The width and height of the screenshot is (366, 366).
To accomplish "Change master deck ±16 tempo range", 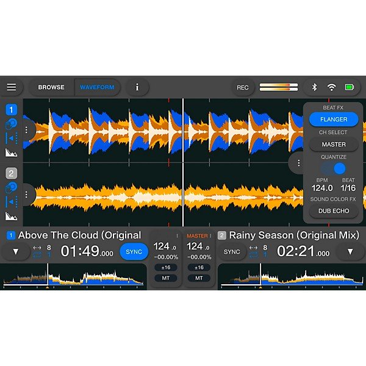I will click(199, 268).
